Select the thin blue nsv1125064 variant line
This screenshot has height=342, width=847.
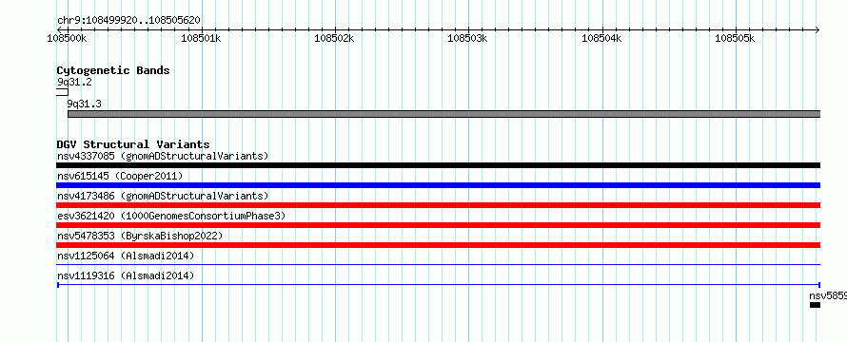pos(439,265)
